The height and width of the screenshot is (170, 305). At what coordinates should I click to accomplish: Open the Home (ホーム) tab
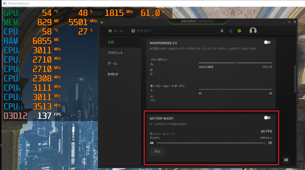116,31
